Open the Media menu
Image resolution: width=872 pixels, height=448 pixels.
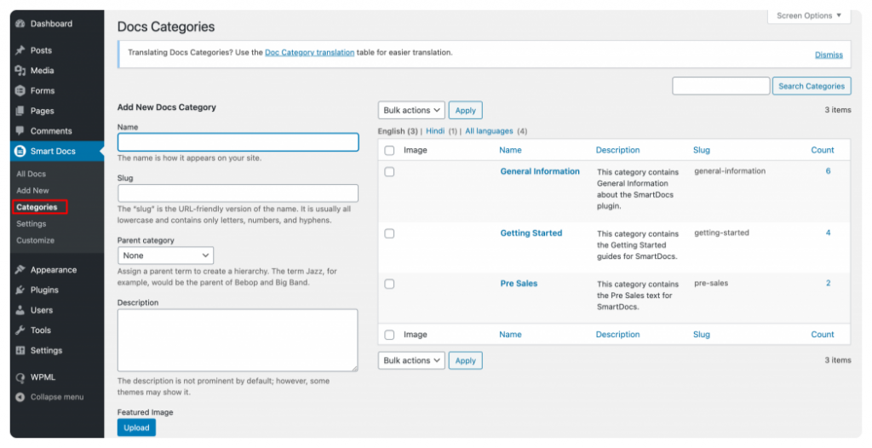point(42,70)
